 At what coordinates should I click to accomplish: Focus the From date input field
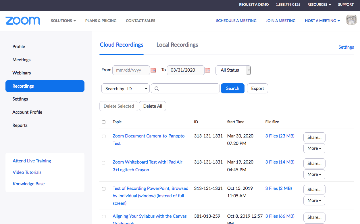coord(131,70)
